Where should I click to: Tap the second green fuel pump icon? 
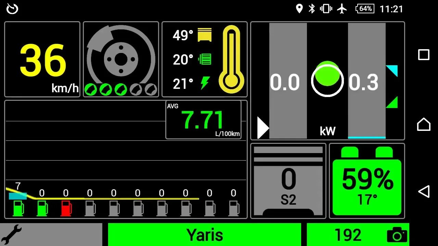(42, 208)
